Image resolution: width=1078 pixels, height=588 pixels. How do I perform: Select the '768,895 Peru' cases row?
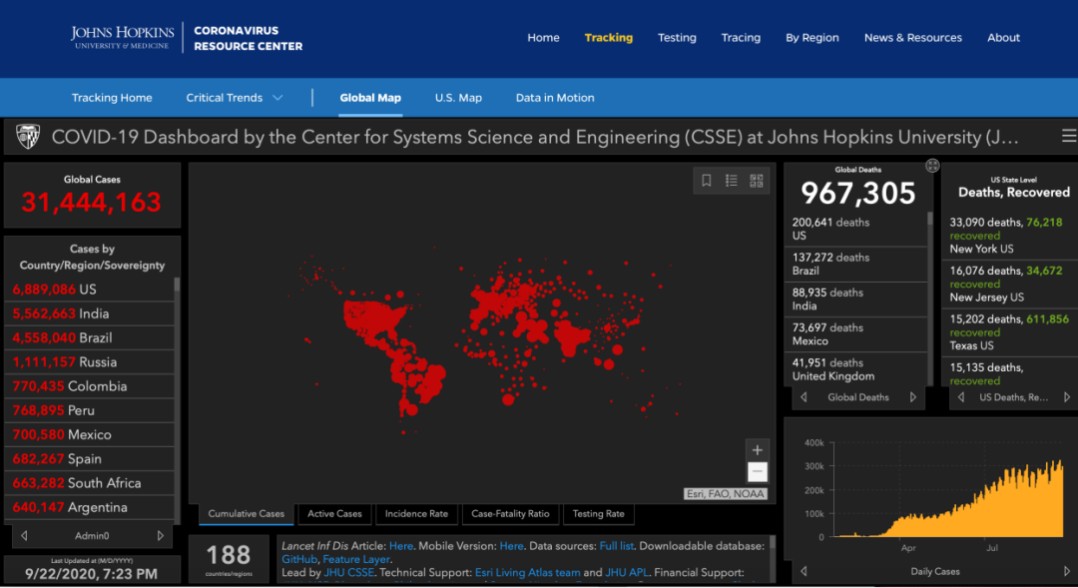click(90, 410)
